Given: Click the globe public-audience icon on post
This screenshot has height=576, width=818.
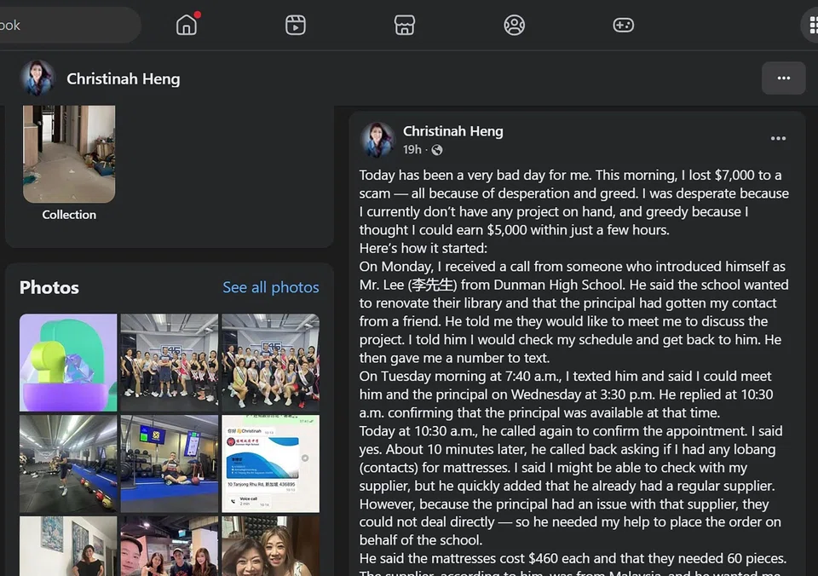Looking at the screenshot, I should (x=437, y=150).
